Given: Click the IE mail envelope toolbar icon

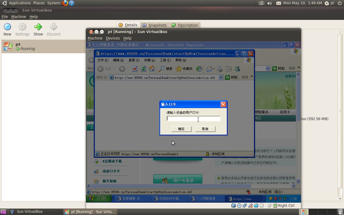Looking at the screenshot, I should click(209, 69).
